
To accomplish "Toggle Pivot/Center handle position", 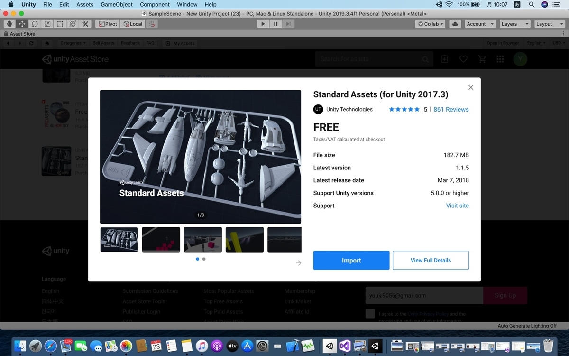I will click(x=107, y=24).
